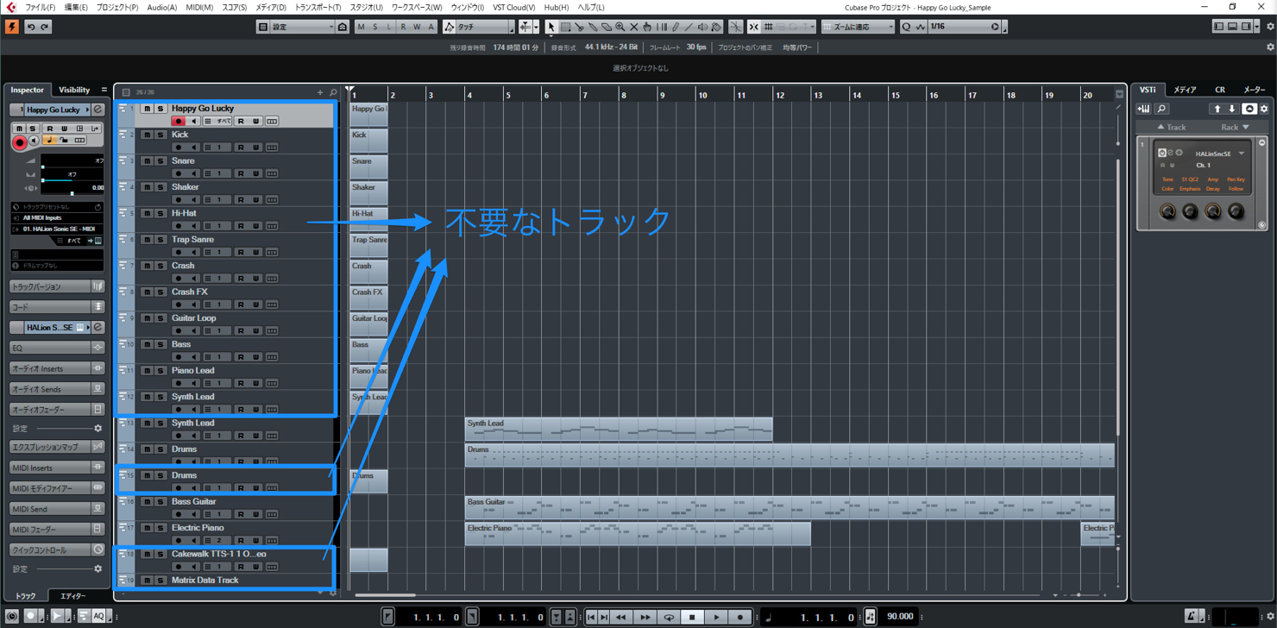
Task: Click the Redo arrow in the toolbar
Action: point(45,27)
